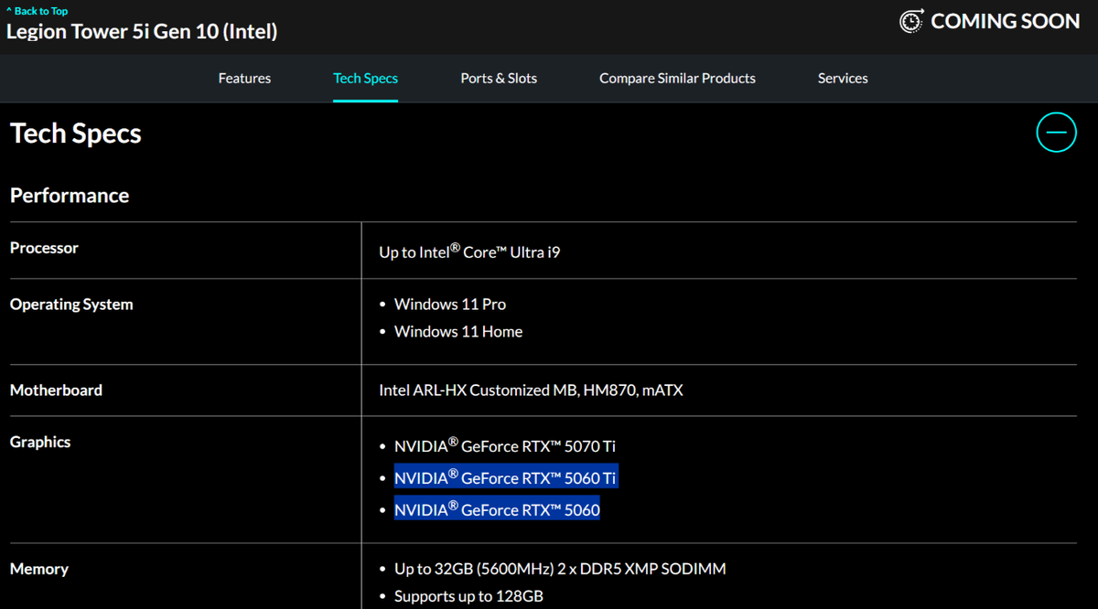1098x609 pixels.
Task: Click the Graphics row label
Action: coord(40,442)
